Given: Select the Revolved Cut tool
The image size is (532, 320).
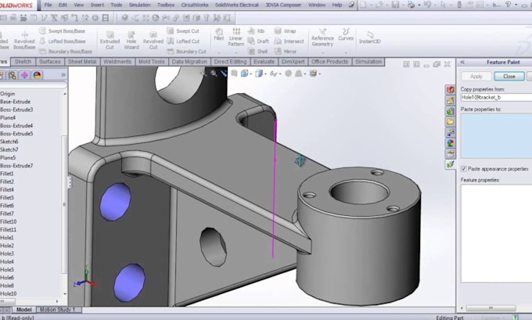Looking at the screenshot, I should tap(153, 40).
